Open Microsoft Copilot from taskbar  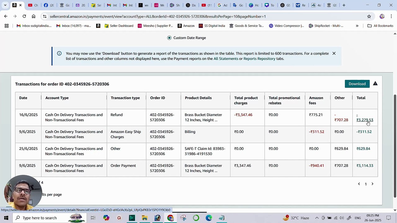106,218
